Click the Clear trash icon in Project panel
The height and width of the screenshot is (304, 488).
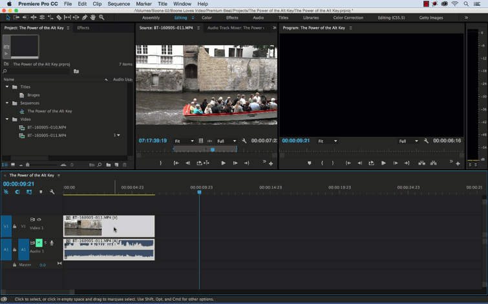pyautogui.click(x=125, y=165)
